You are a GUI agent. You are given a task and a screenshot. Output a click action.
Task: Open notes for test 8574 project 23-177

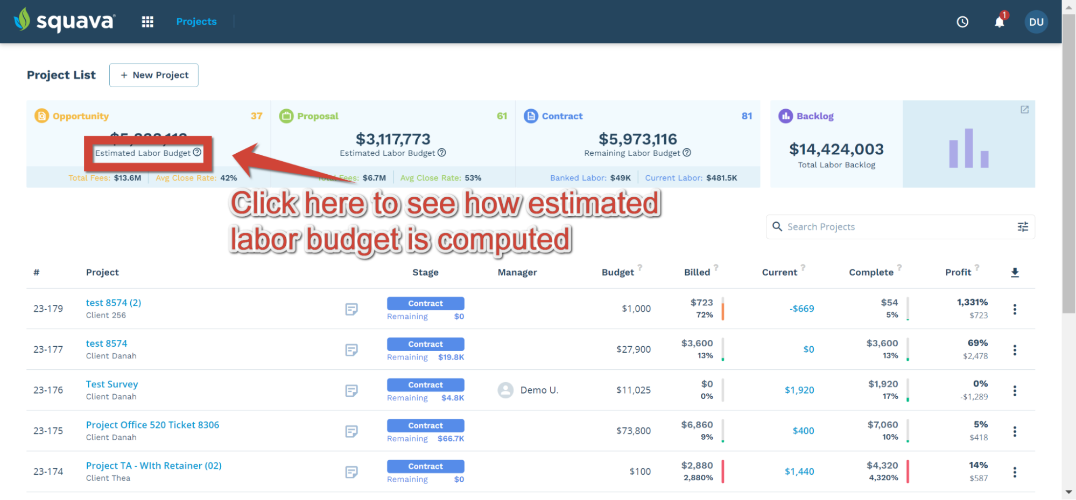[x=351, y=350]
